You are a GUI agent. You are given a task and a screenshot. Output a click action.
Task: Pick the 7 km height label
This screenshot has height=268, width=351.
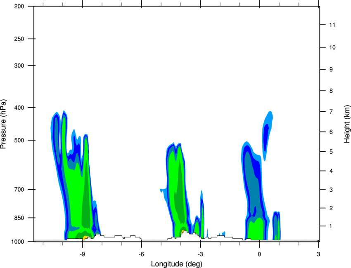[x=331, y=112]
